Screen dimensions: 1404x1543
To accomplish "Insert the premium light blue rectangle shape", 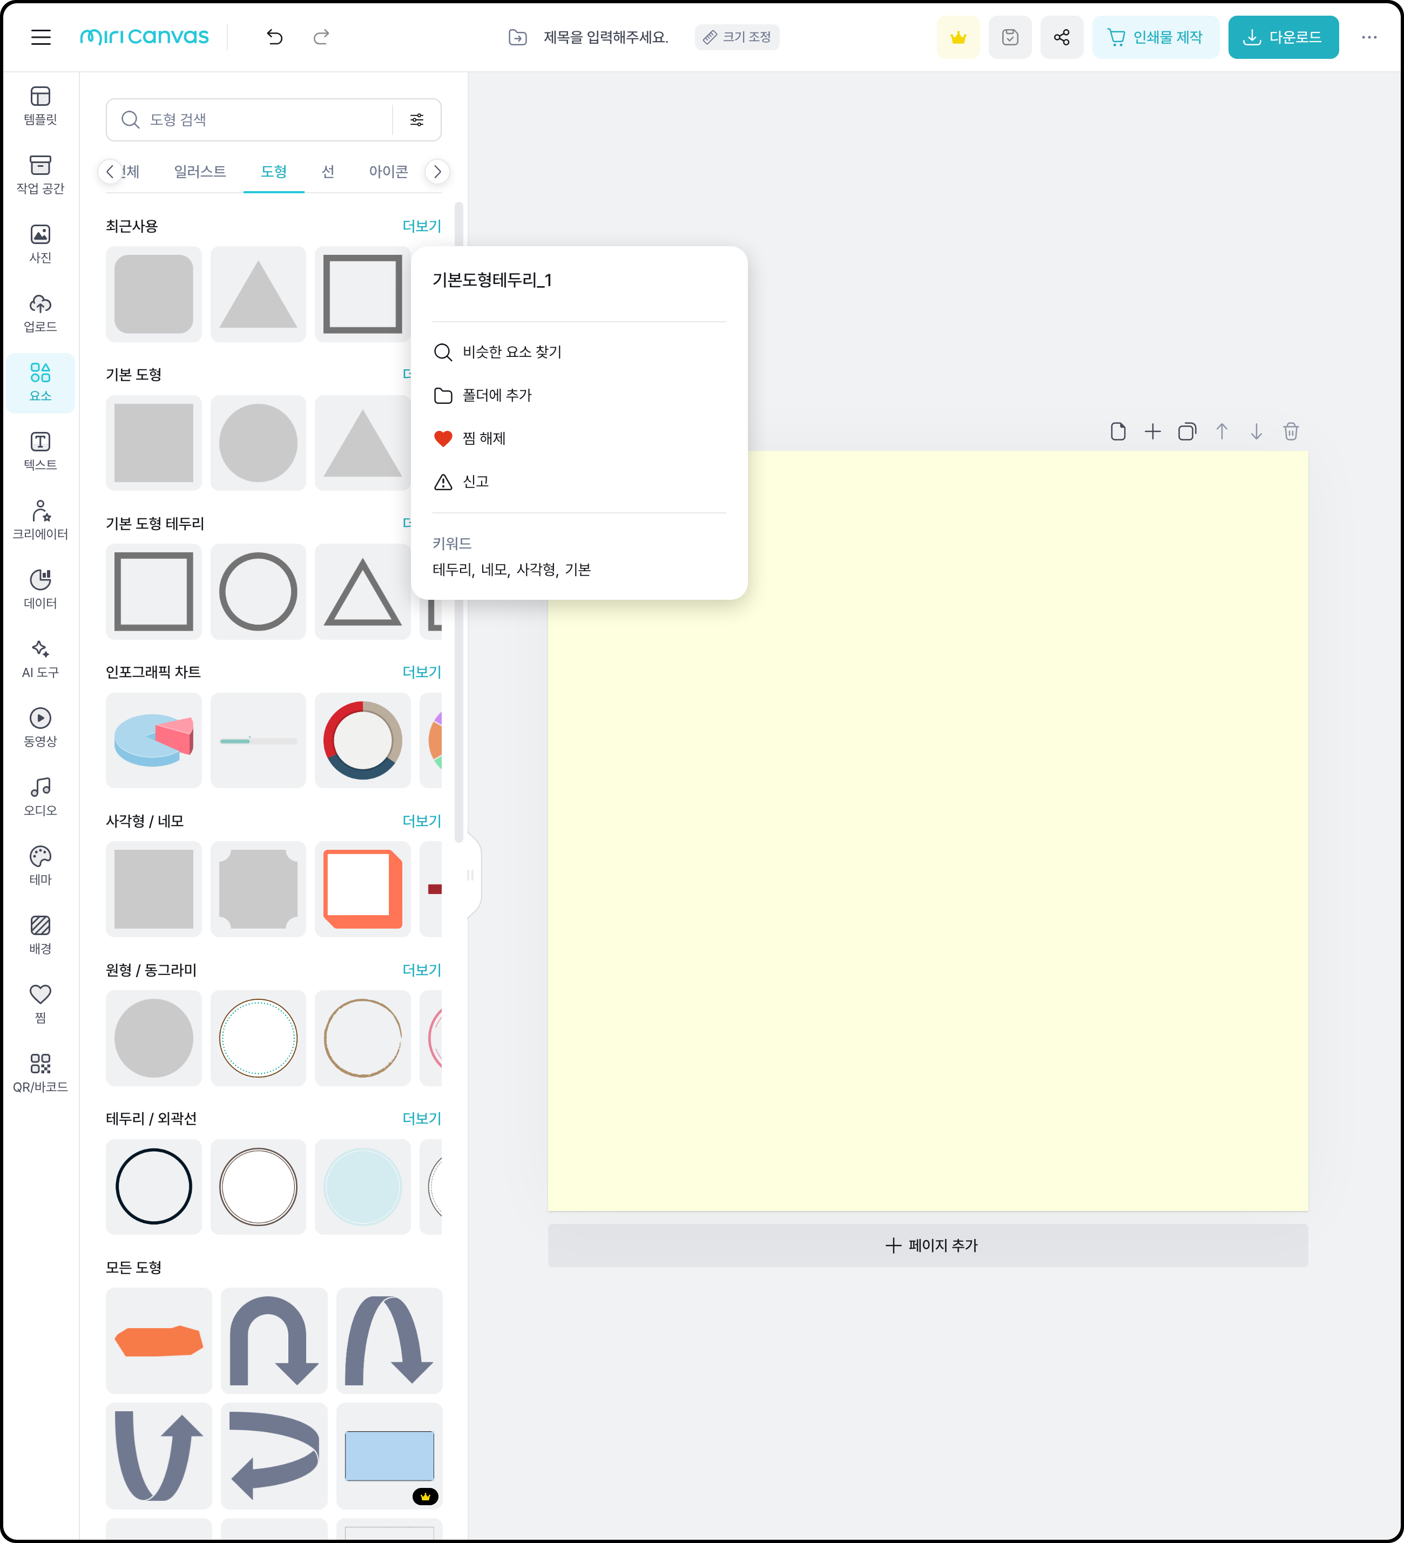I will tap(389, 1456).
